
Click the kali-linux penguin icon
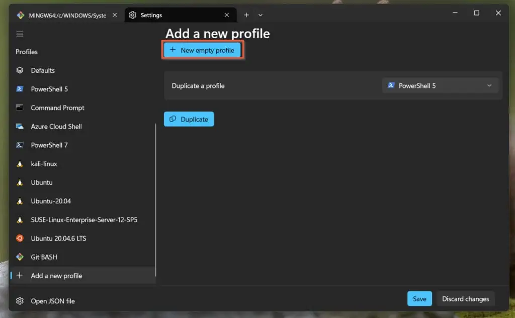[20, 164]
